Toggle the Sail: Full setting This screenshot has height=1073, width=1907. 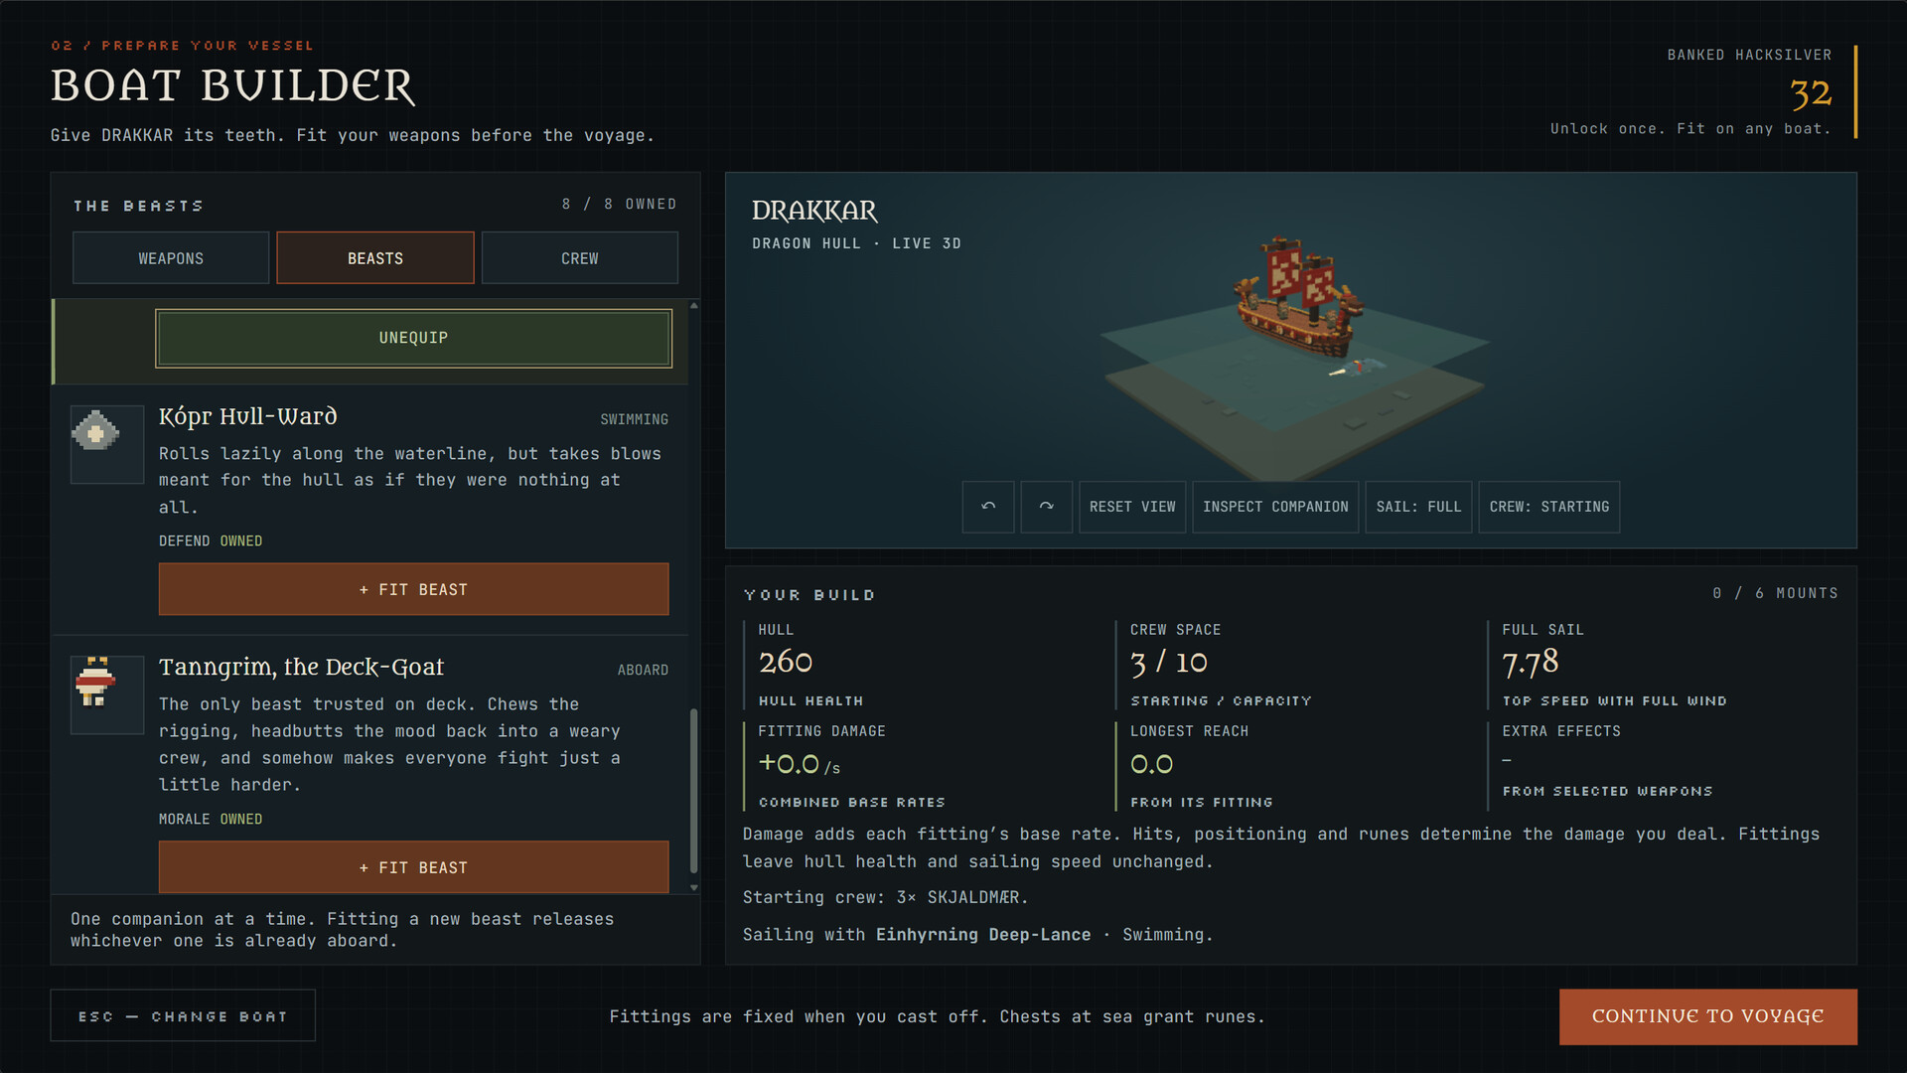1418,507
